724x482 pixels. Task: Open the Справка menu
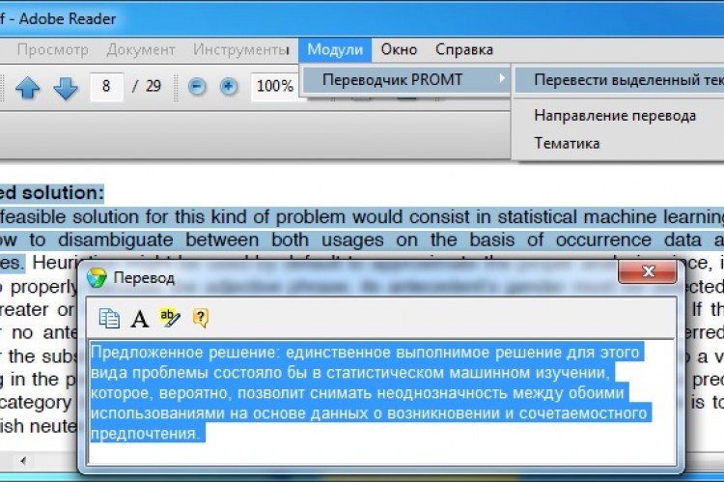coord(464,50)
